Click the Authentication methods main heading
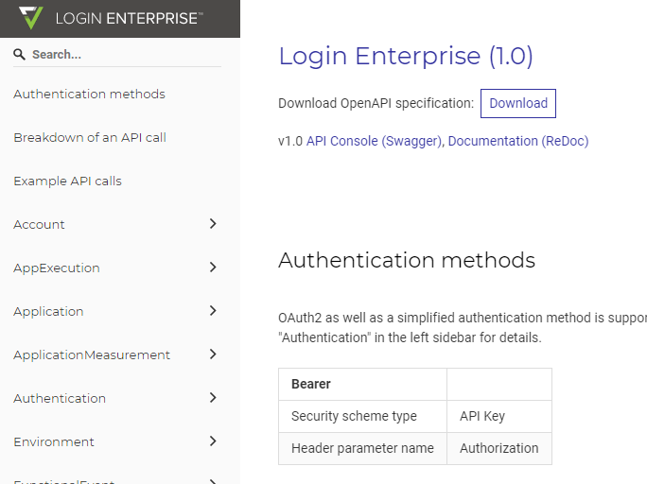 (x=407, y=260)
